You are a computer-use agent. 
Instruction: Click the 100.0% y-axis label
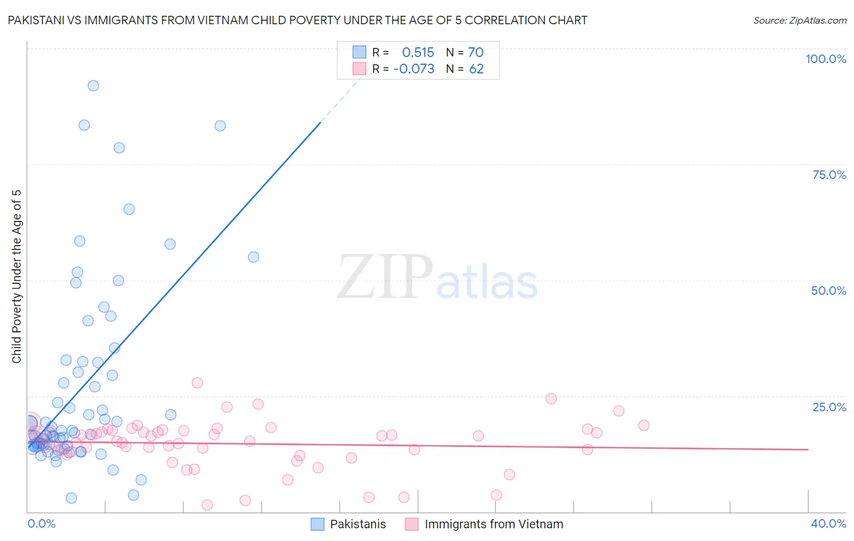tap(825, 59)
